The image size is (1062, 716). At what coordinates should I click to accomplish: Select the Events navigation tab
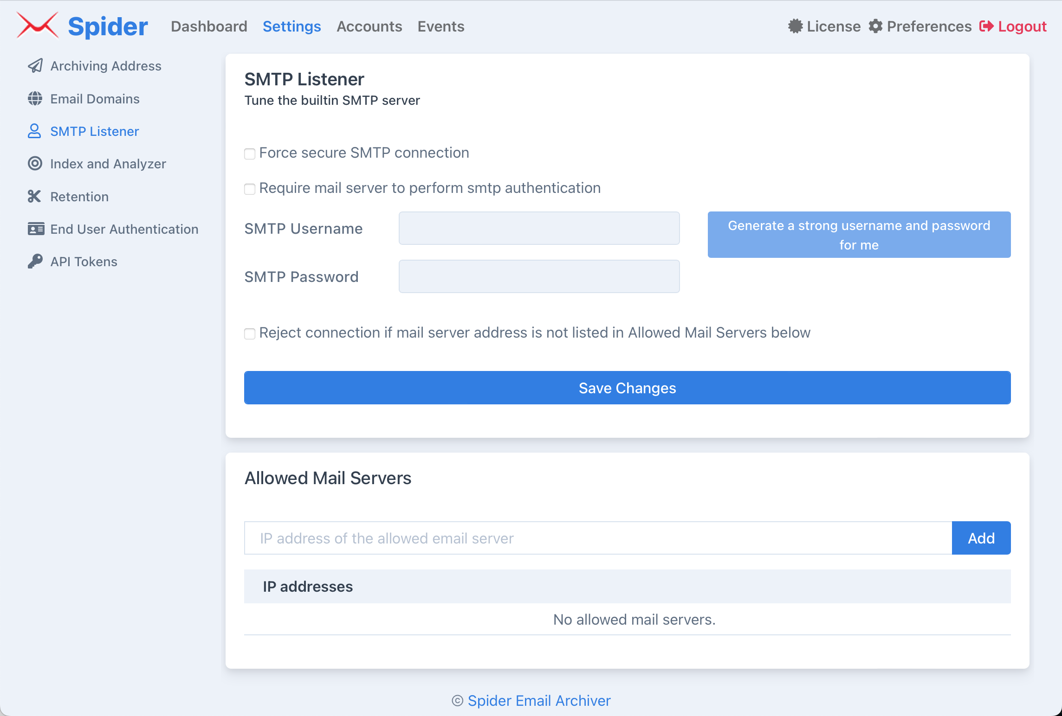tap(440, 26)
